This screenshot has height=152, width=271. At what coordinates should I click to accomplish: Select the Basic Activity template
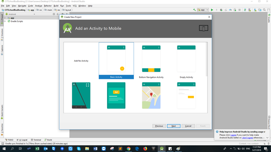(x=116, y=61)
